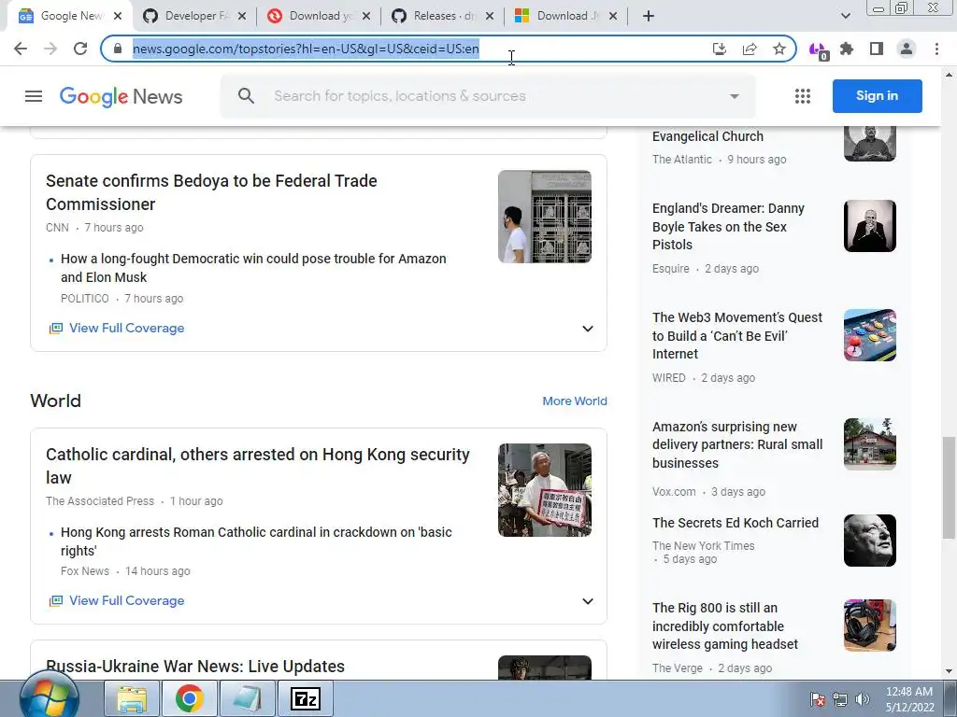Open the Catholic cardinal arrested headline
The image size is (957, 717).
coord(258,466)
